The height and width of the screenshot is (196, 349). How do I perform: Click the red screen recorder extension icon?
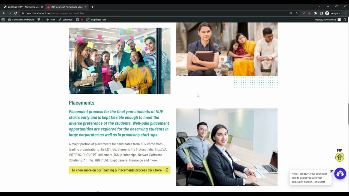point(309,13)
